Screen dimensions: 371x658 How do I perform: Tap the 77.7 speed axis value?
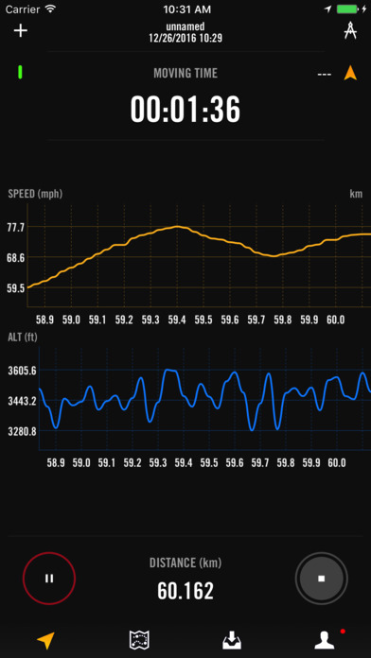pos(15,227)
